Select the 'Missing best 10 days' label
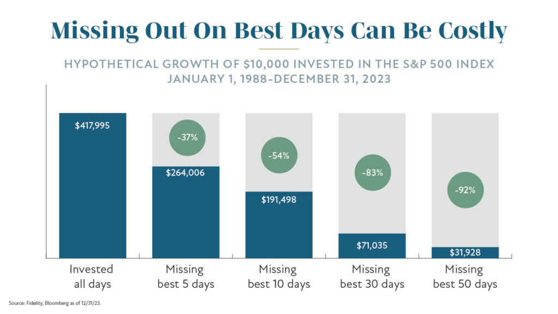Viewport: 558px width, 314px height. pyautogui.click(x=278, y=276)
